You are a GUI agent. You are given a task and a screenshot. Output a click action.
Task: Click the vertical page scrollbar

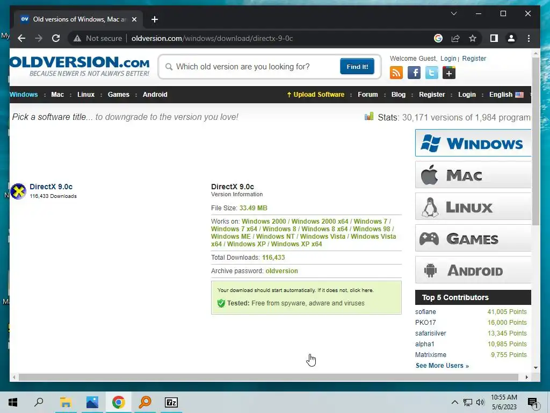(535, 140)
